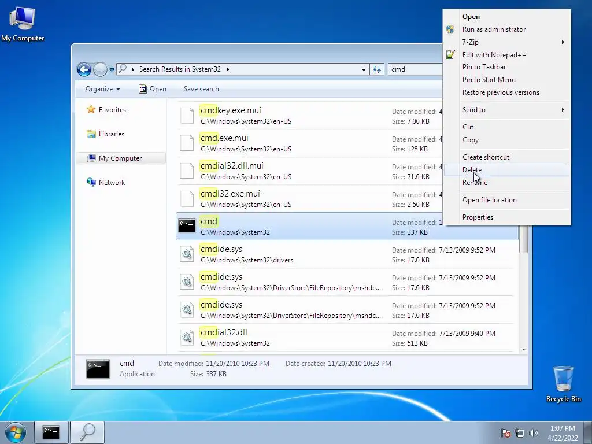
Task: Expand the Send to submenu
Action: click(x=506, y=110)
